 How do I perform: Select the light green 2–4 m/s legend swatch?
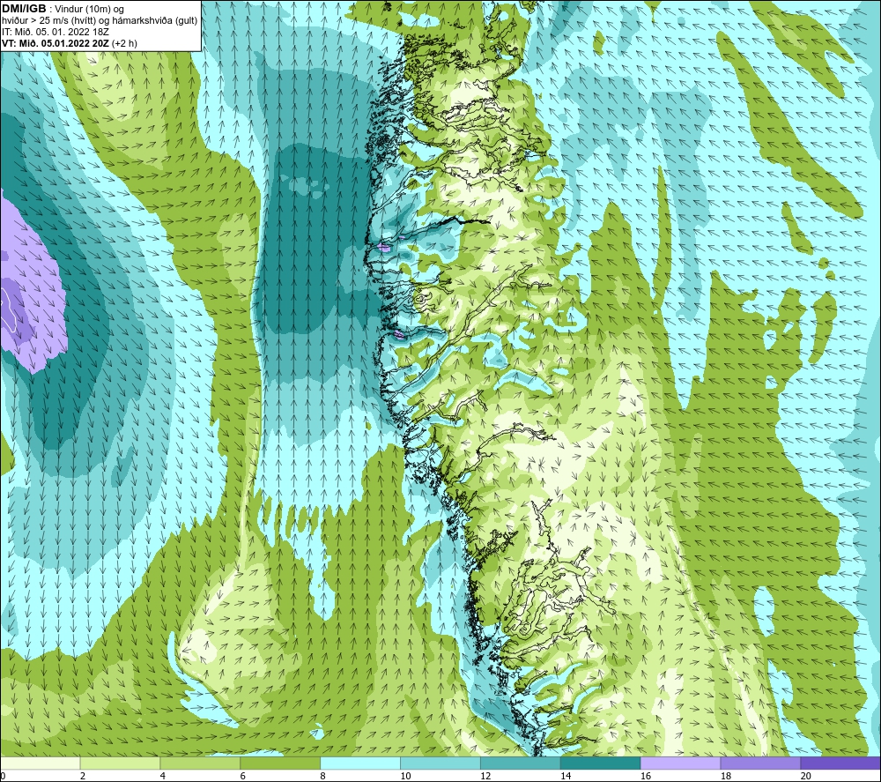120,763
